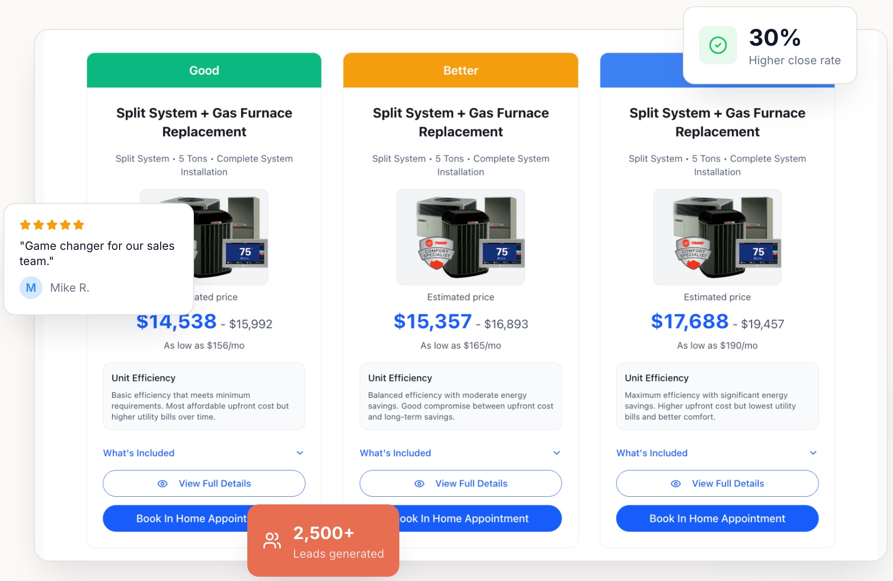Select the orange Better tier header
The width and height of the screenshot is (893, 581).
[x=460, y=70]
